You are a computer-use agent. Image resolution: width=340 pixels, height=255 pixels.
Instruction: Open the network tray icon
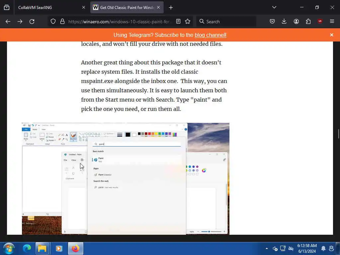point(283,248)
